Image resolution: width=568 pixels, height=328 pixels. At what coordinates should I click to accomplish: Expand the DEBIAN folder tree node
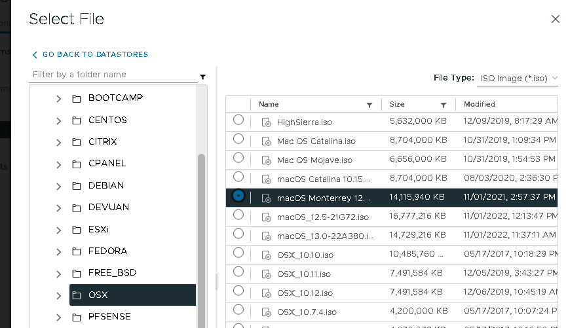coord(59,187)
